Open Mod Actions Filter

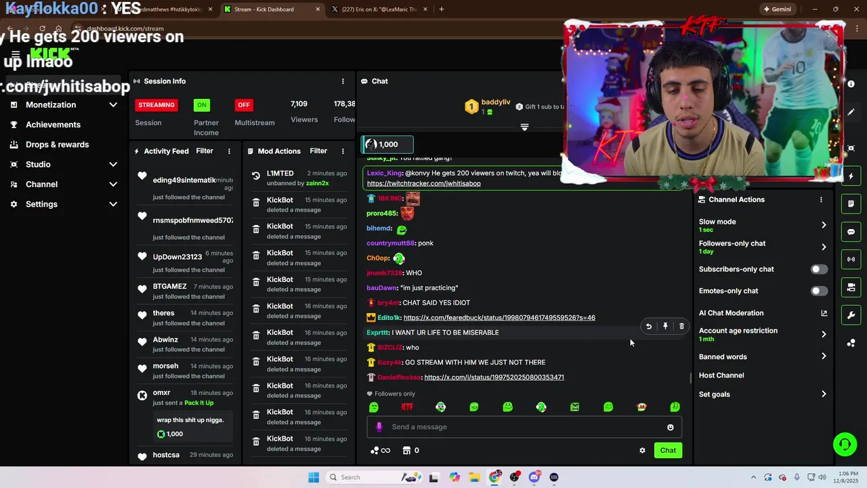point(318,151)
